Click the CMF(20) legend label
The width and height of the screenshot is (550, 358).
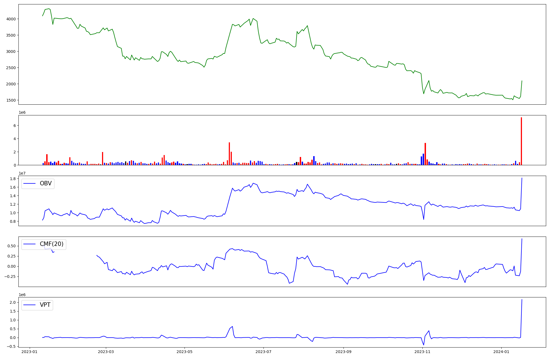51,244
